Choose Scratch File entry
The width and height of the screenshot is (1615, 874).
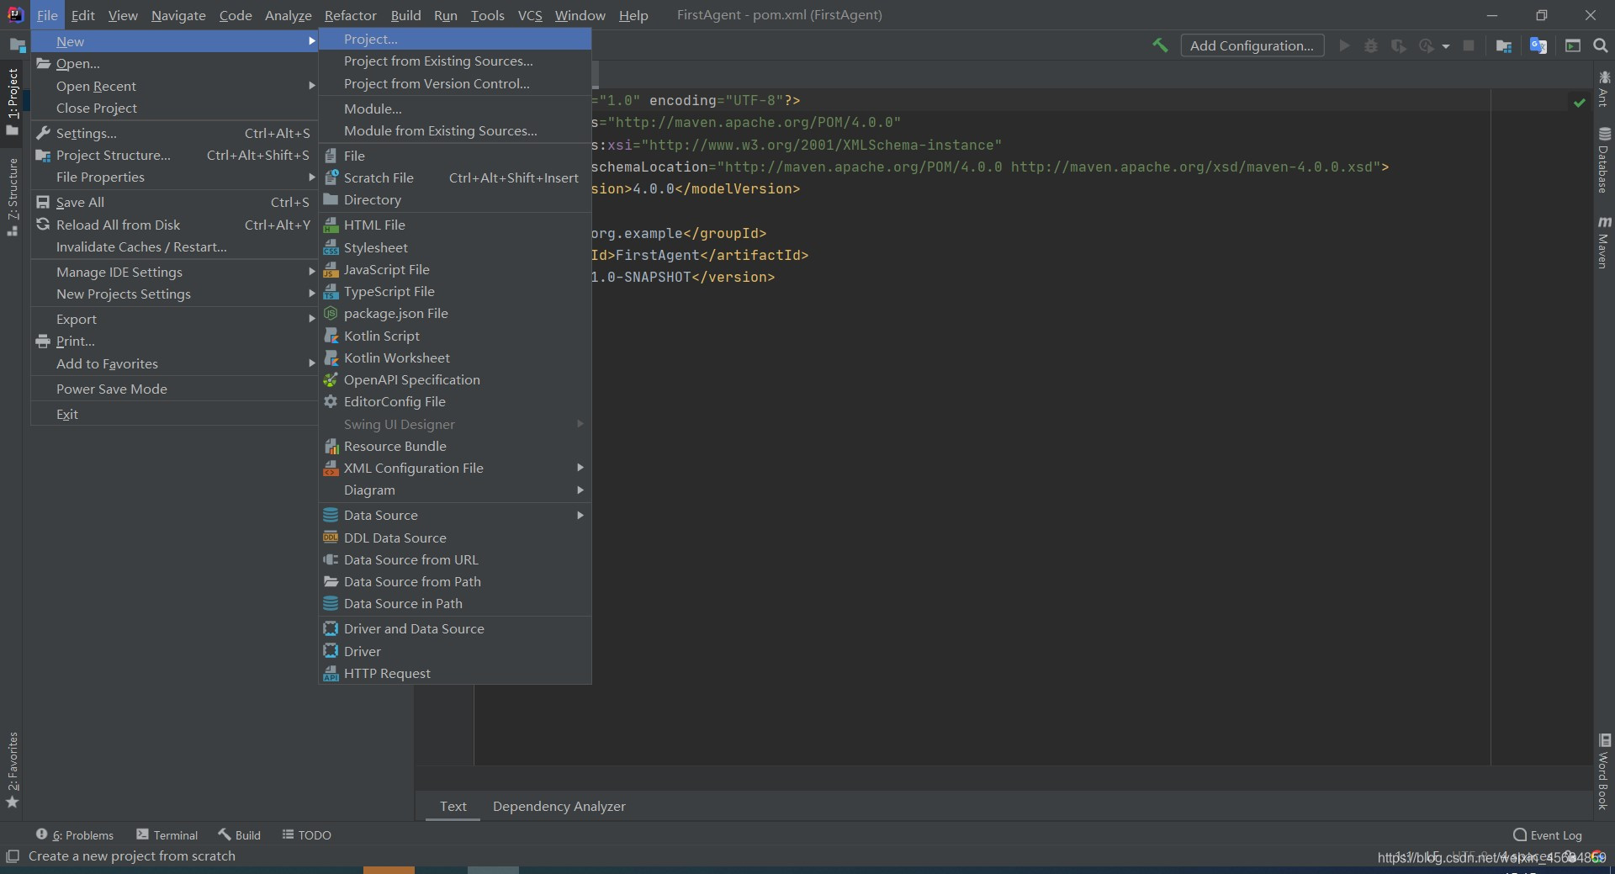(x=454, y=177)
